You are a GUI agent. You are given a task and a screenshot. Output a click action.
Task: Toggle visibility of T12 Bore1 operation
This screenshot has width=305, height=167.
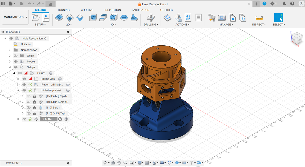[x=28, y=108]
